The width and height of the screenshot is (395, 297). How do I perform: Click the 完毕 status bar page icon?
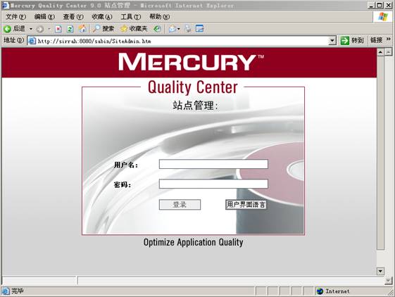6,291
